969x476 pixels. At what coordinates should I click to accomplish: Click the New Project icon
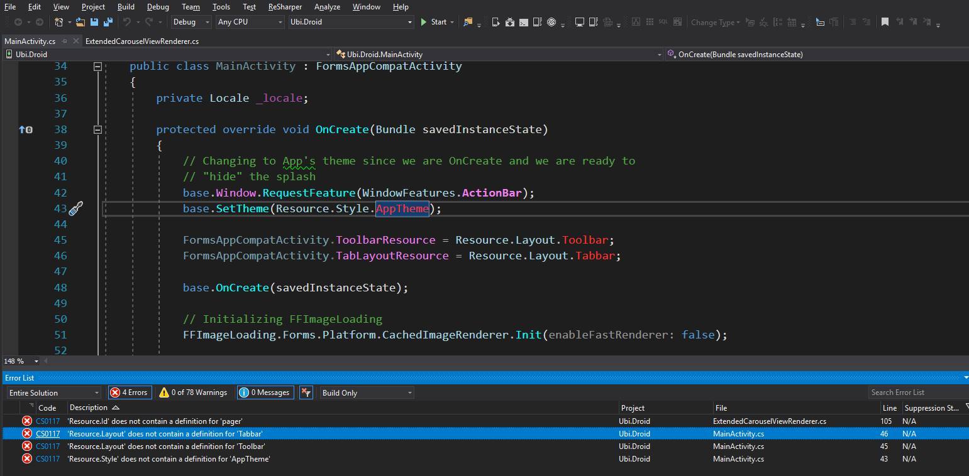pyautogui.click(x=59, y=22)
